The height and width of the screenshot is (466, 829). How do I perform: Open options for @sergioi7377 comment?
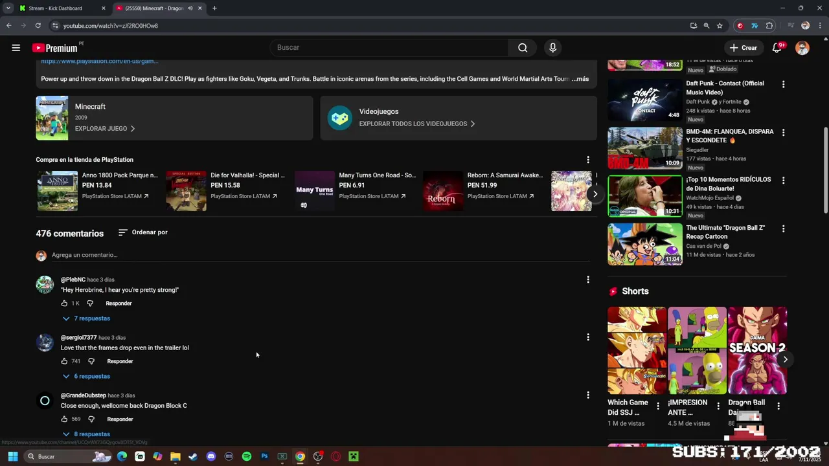pos(588,337)
